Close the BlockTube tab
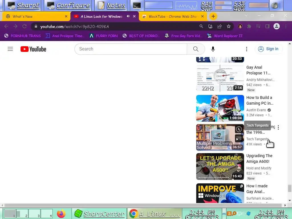292x219 pixels. (x=203, y=16)
